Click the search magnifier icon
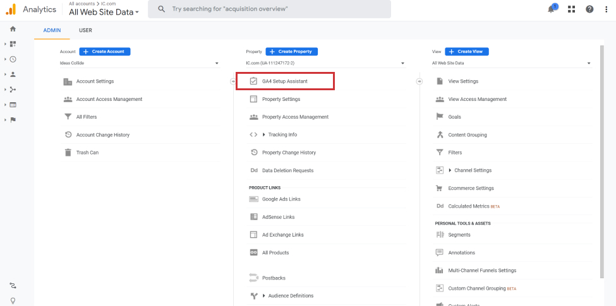 point(162,9)
